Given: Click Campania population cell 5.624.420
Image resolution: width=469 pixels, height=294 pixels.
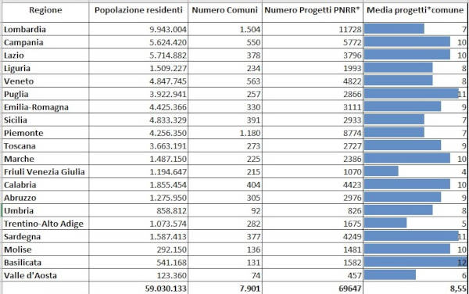Looking at the screenshot, I should click(x=138, y=42).
